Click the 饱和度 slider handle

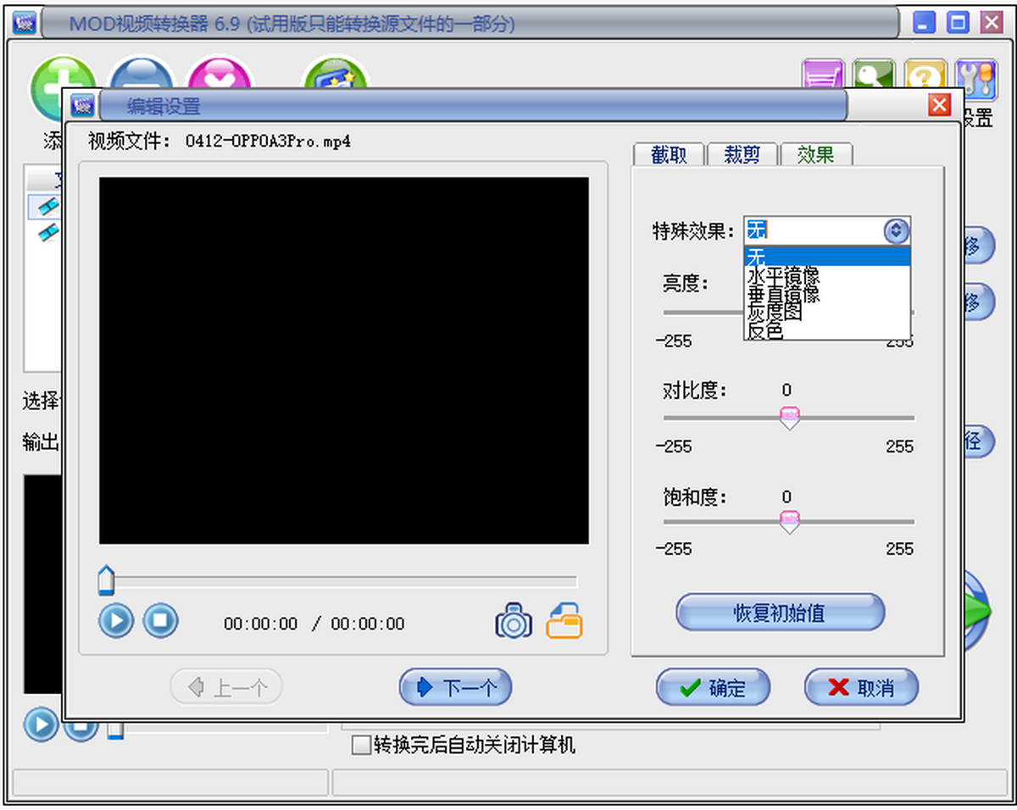coord(789,521)
